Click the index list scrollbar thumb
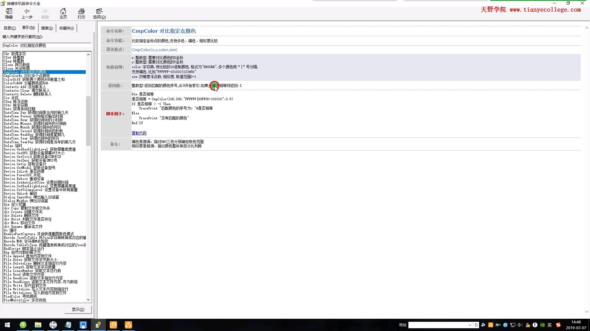The image size is (590, 331). point(88,121)
